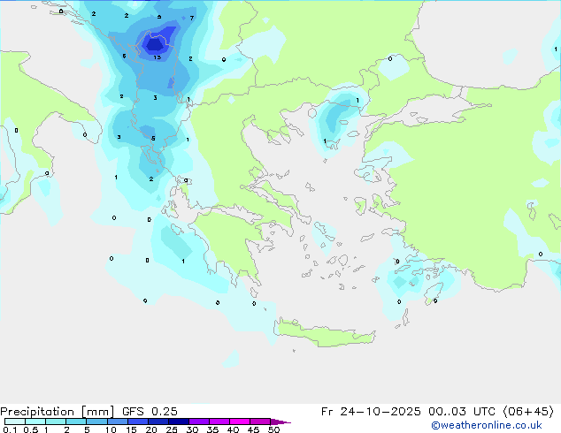Click the 0.5–1 mm legend swatch
The height and width of the screenshot is (433, 561).
click(x=35, y=422)
